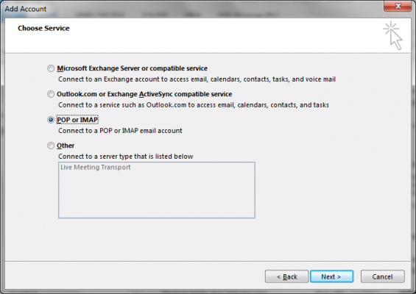Click the 'Connect to a server type that is listed below' text
Viewport: 416px width, 294px height.
pyautogui.click(x=125, y=157)
